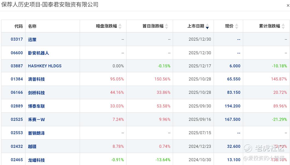The height and width of the screenshot is (165, 290).
Task: Toggle 上市日期 sort order arrow
Action: click(x=207, y=26)
